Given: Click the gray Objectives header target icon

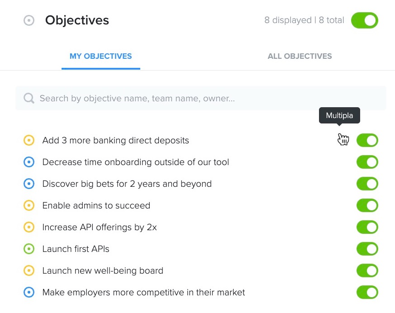Looking at the screenshot, I should coord(29,20).
